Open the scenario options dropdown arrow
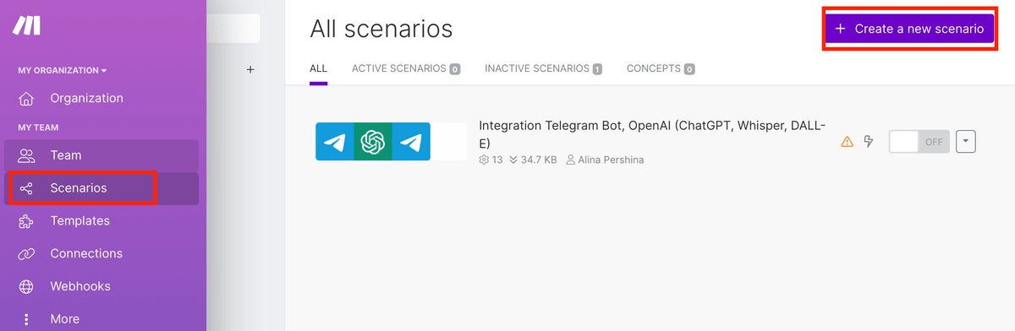 pos(966,142)
